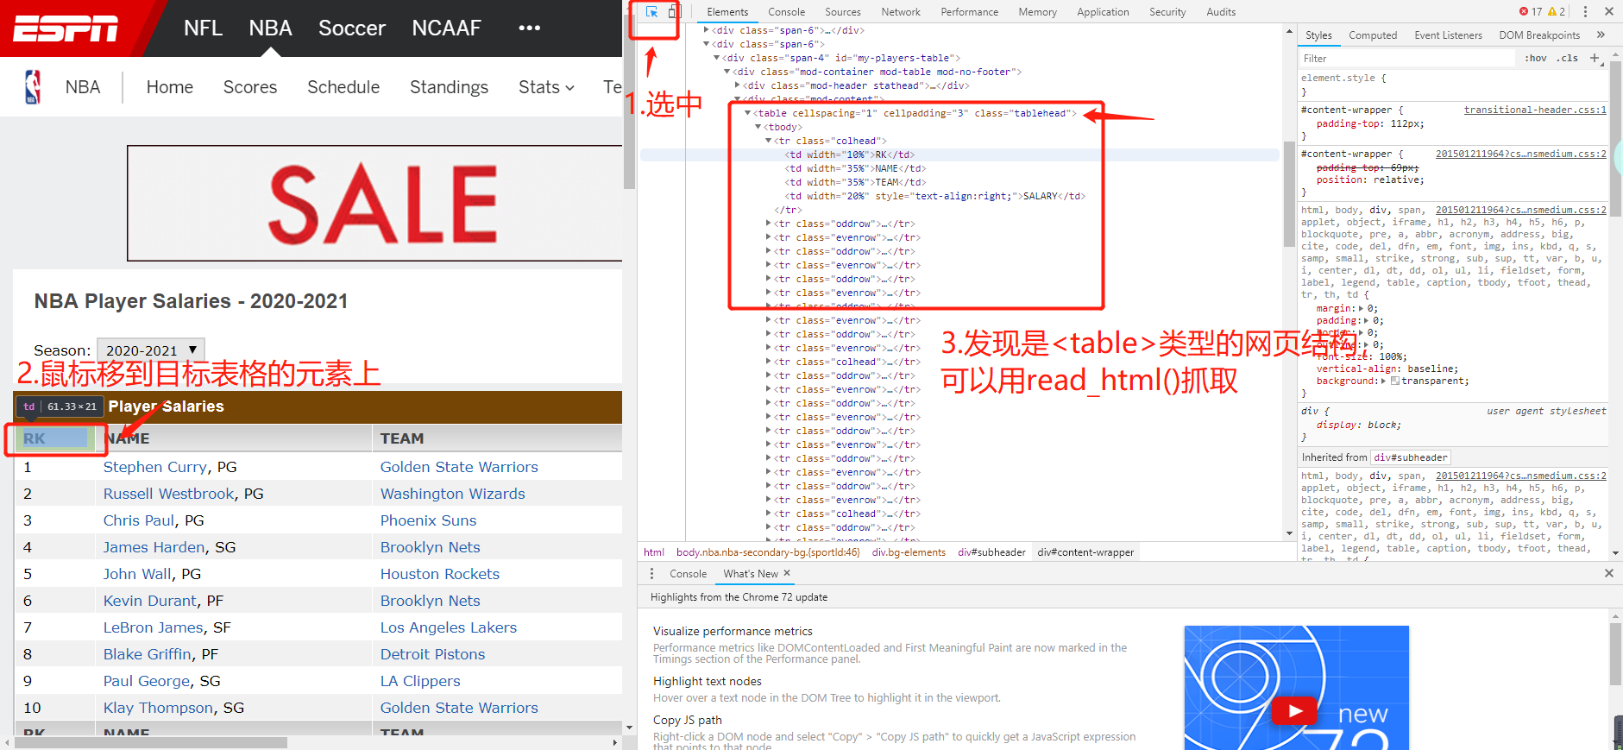
Task: Click the SALE banner advertisement
Action: pos(374,203)
